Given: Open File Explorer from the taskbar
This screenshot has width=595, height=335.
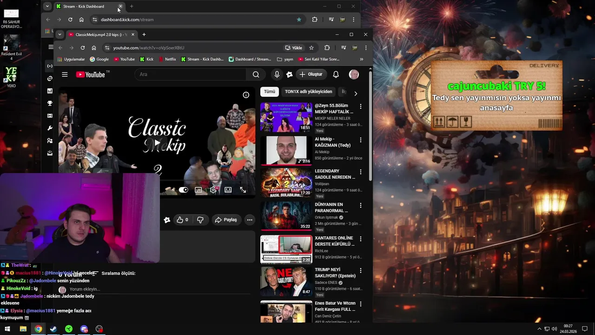Looking at the screenshot, I should [x=23, y=329].
